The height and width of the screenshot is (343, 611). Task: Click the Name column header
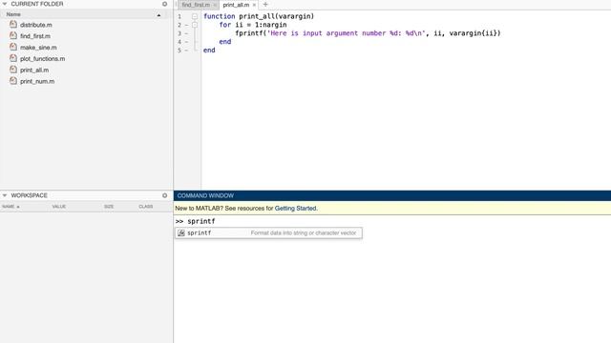point(13,14)
